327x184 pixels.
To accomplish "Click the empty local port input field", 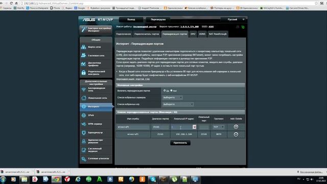I will coord(204,127).
